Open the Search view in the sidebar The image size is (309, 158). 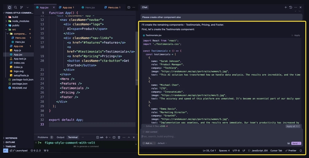point(15,7)
